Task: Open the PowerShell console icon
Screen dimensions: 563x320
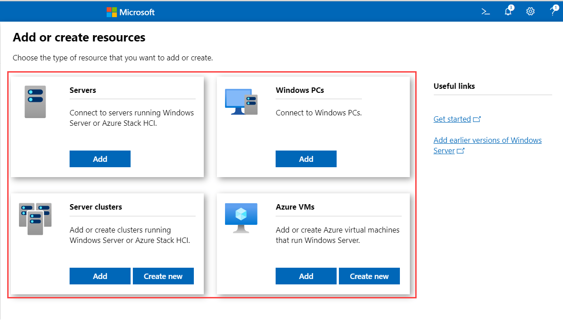Action: 485,11
